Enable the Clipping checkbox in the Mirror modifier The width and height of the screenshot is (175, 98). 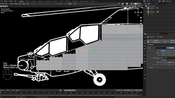pos(161,60)
